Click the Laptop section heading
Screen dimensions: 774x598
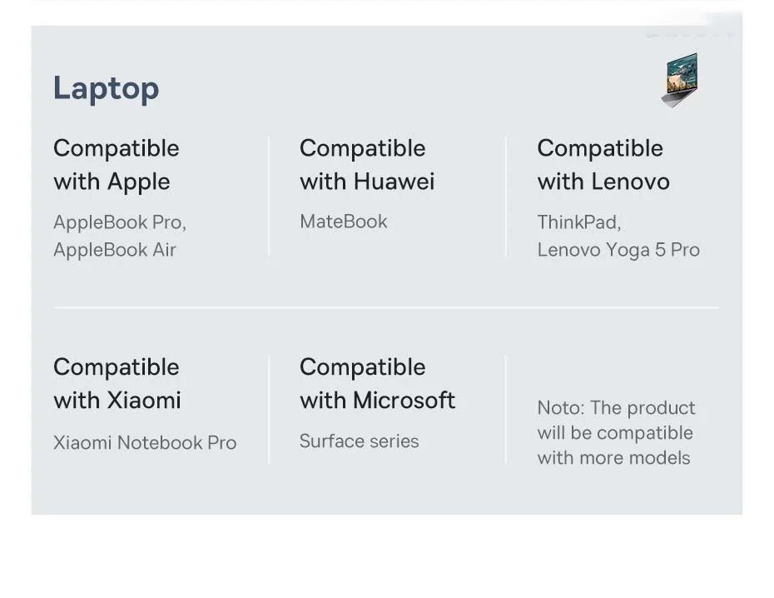pos(106,88)
